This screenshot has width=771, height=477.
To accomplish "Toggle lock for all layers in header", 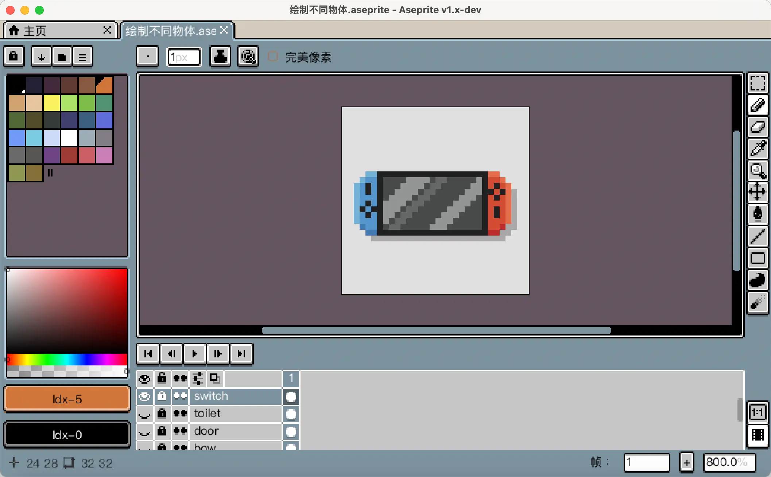I will (x=162, y=379).
